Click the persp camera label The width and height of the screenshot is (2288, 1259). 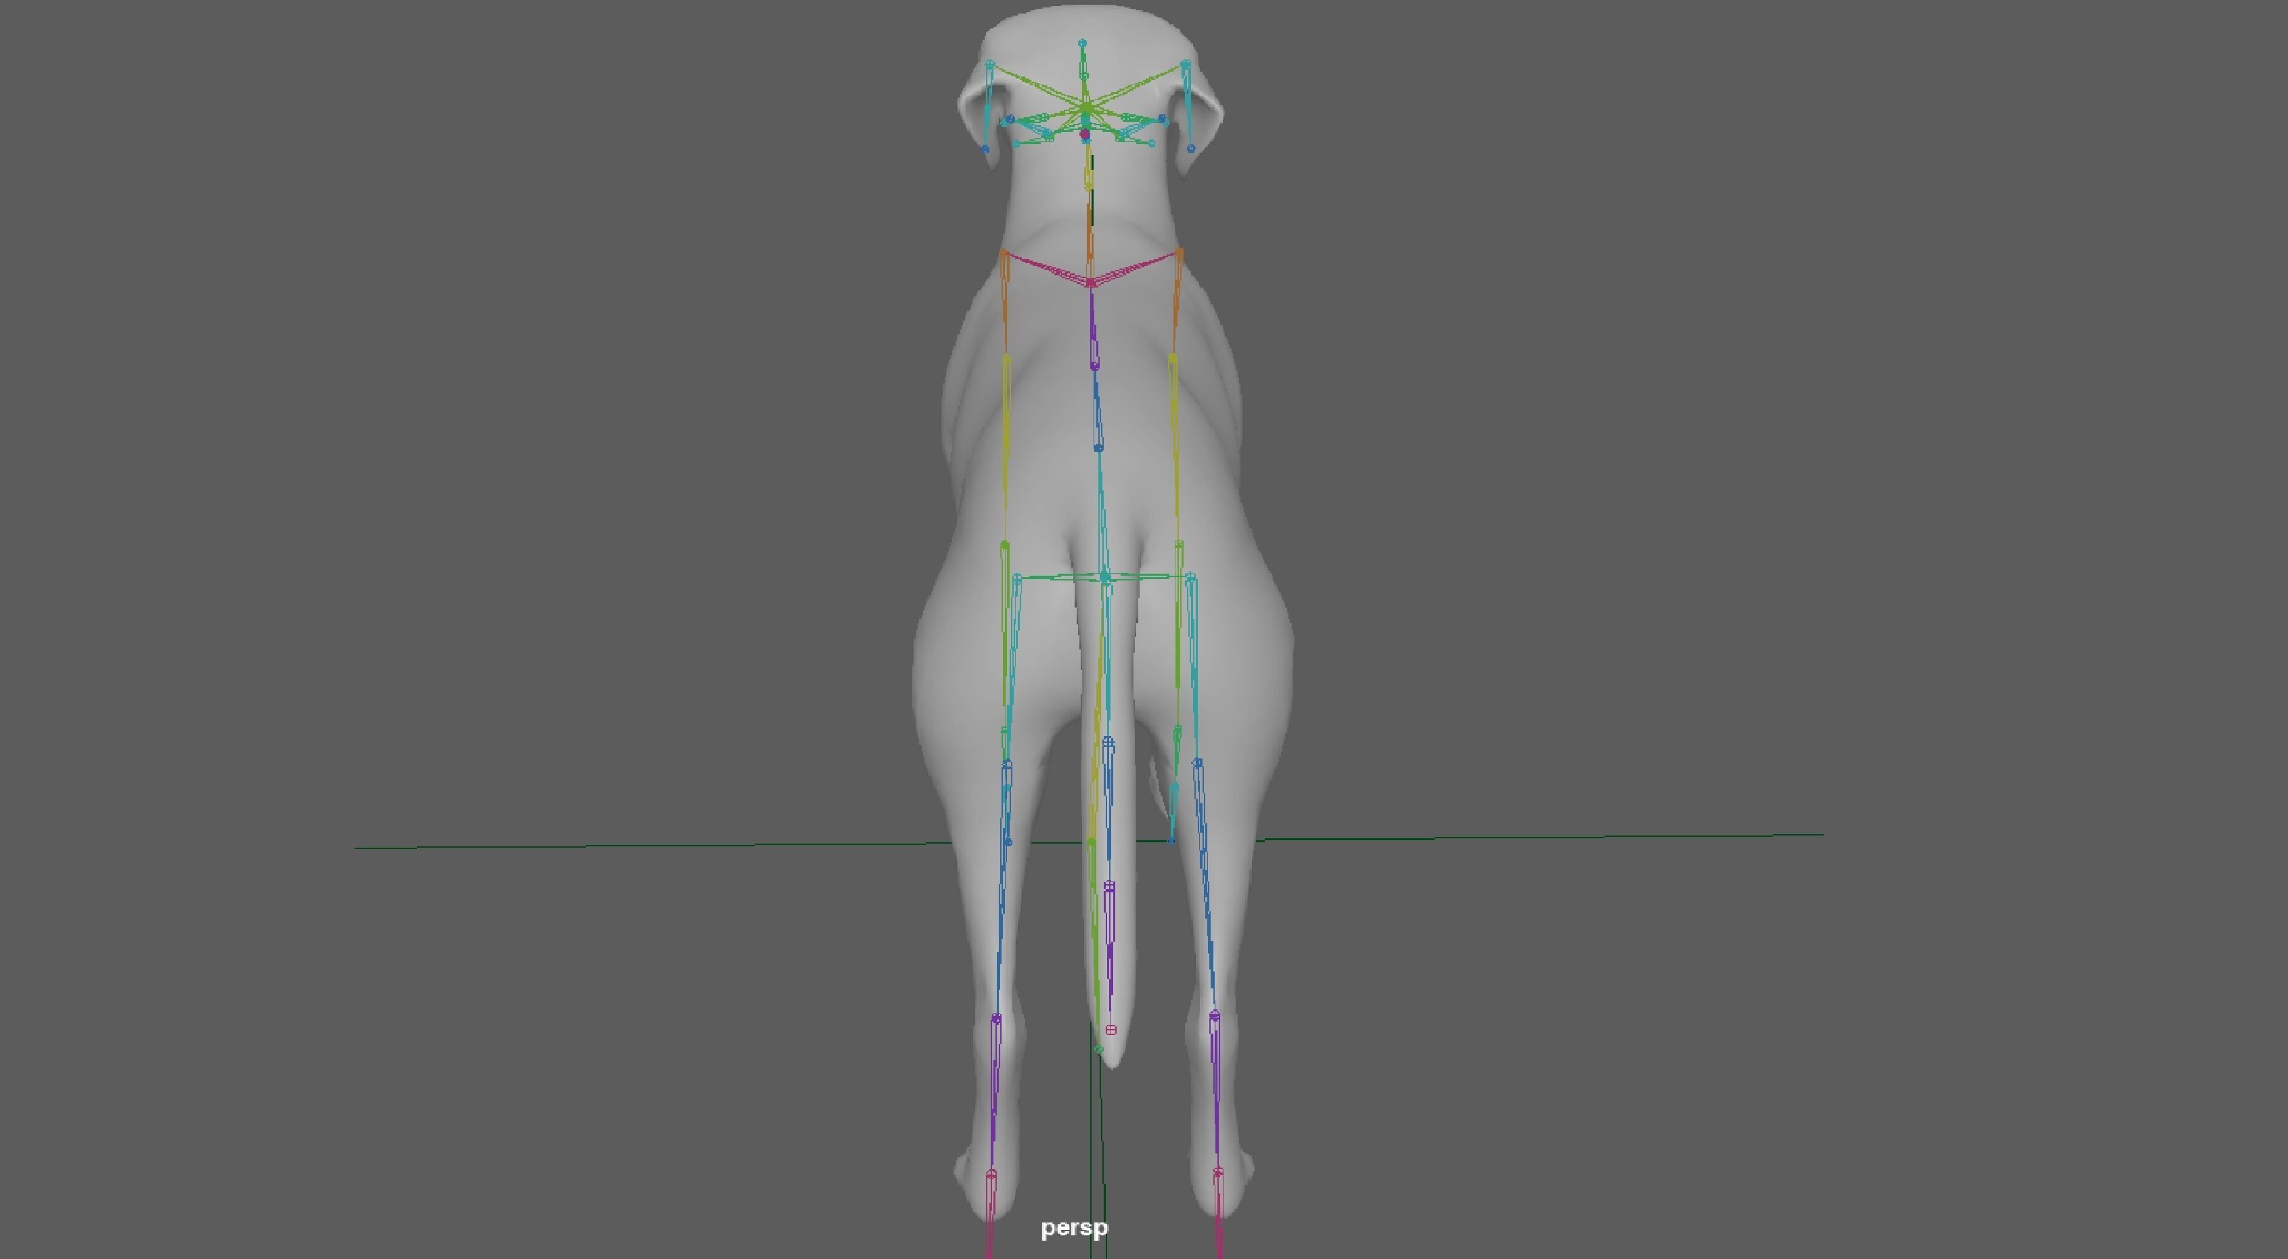1075,1228
